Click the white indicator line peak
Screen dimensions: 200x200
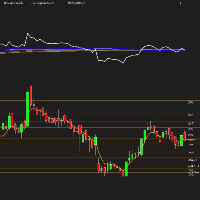pos(28,33)
